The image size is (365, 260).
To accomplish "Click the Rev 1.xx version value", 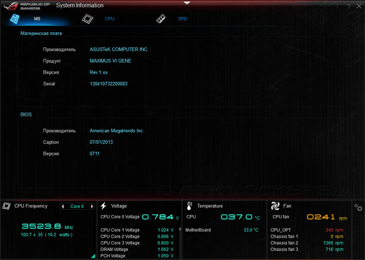I will (x=99, y=72).
